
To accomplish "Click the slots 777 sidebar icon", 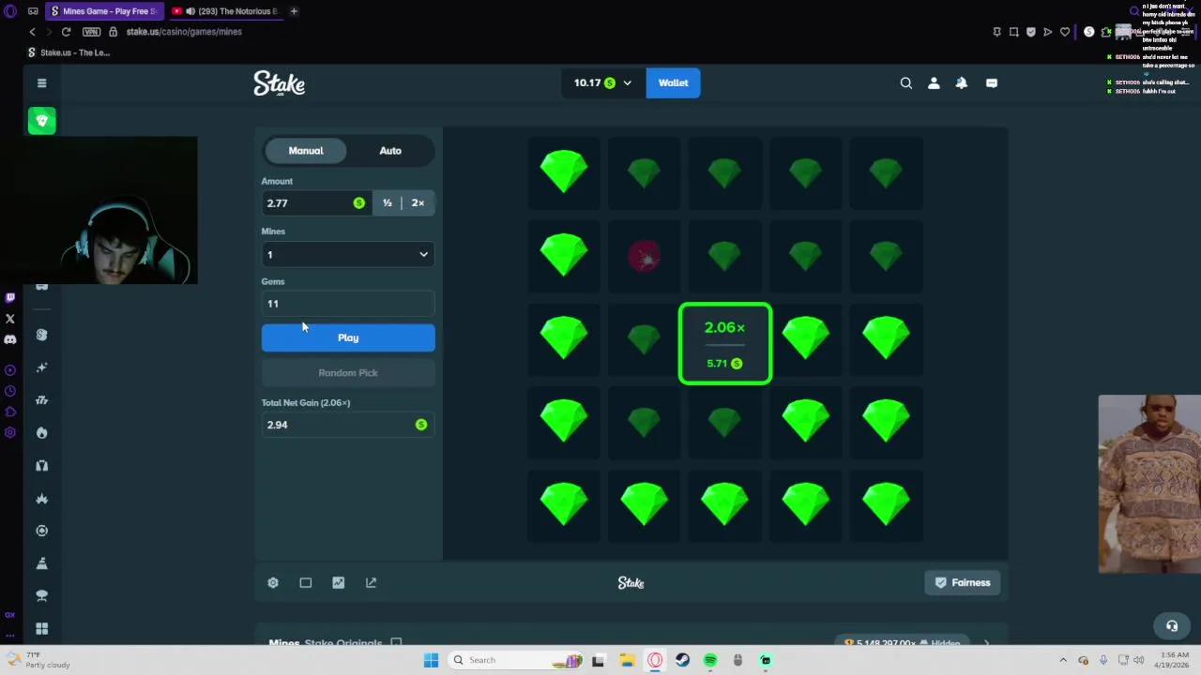I will [x=41, y=400].
